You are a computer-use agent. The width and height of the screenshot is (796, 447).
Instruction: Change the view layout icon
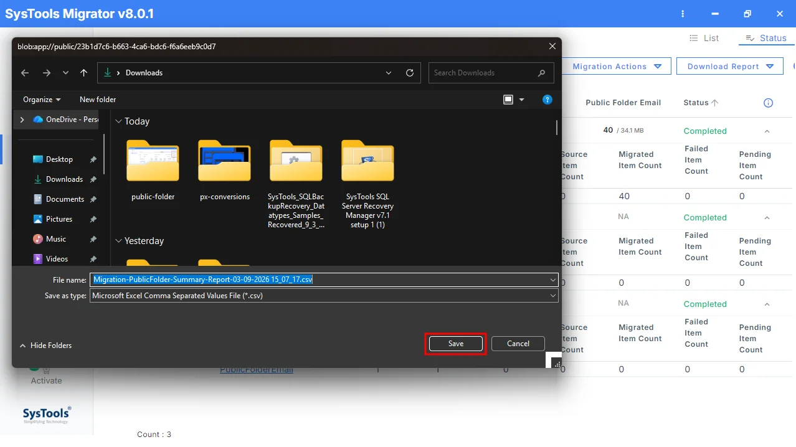pyautogui.click(x=508, y=100)
